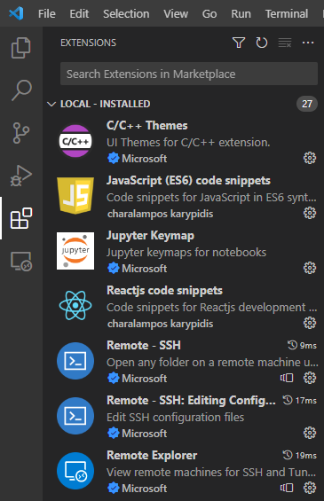Open manage gear for Jupyter Keymap
This screenshot has width=324, height=501.
pyautogui.click(x=310, y=268)
